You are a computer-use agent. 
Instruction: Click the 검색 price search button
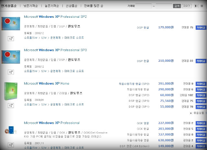(x=177, y=6)
